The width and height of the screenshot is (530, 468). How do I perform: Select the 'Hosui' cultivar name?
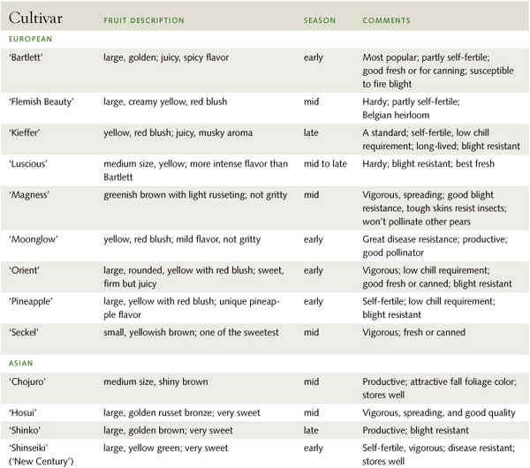click(23, 413)
